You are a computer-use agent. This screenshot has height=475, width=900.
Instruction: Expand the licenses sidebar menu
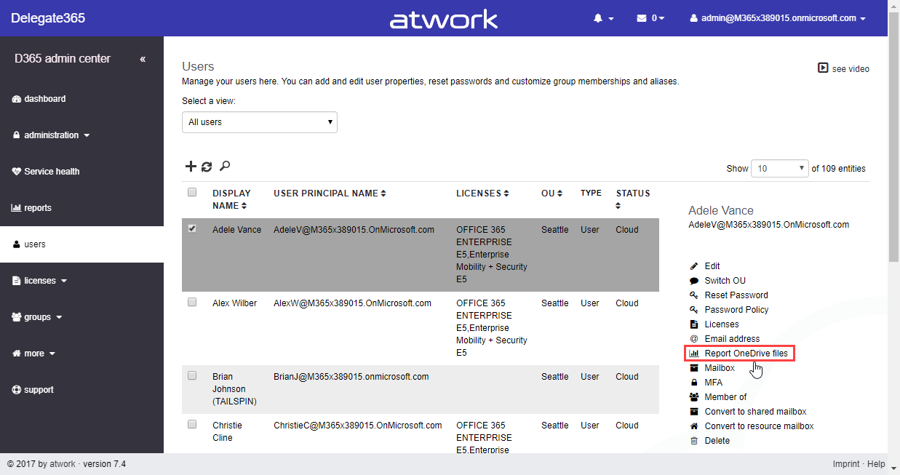coord(40,281)
